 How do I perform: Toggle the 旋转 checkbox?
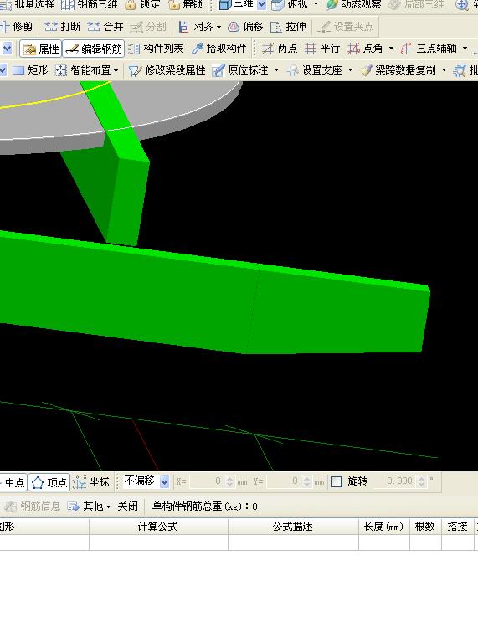click(x=336, y=481)
